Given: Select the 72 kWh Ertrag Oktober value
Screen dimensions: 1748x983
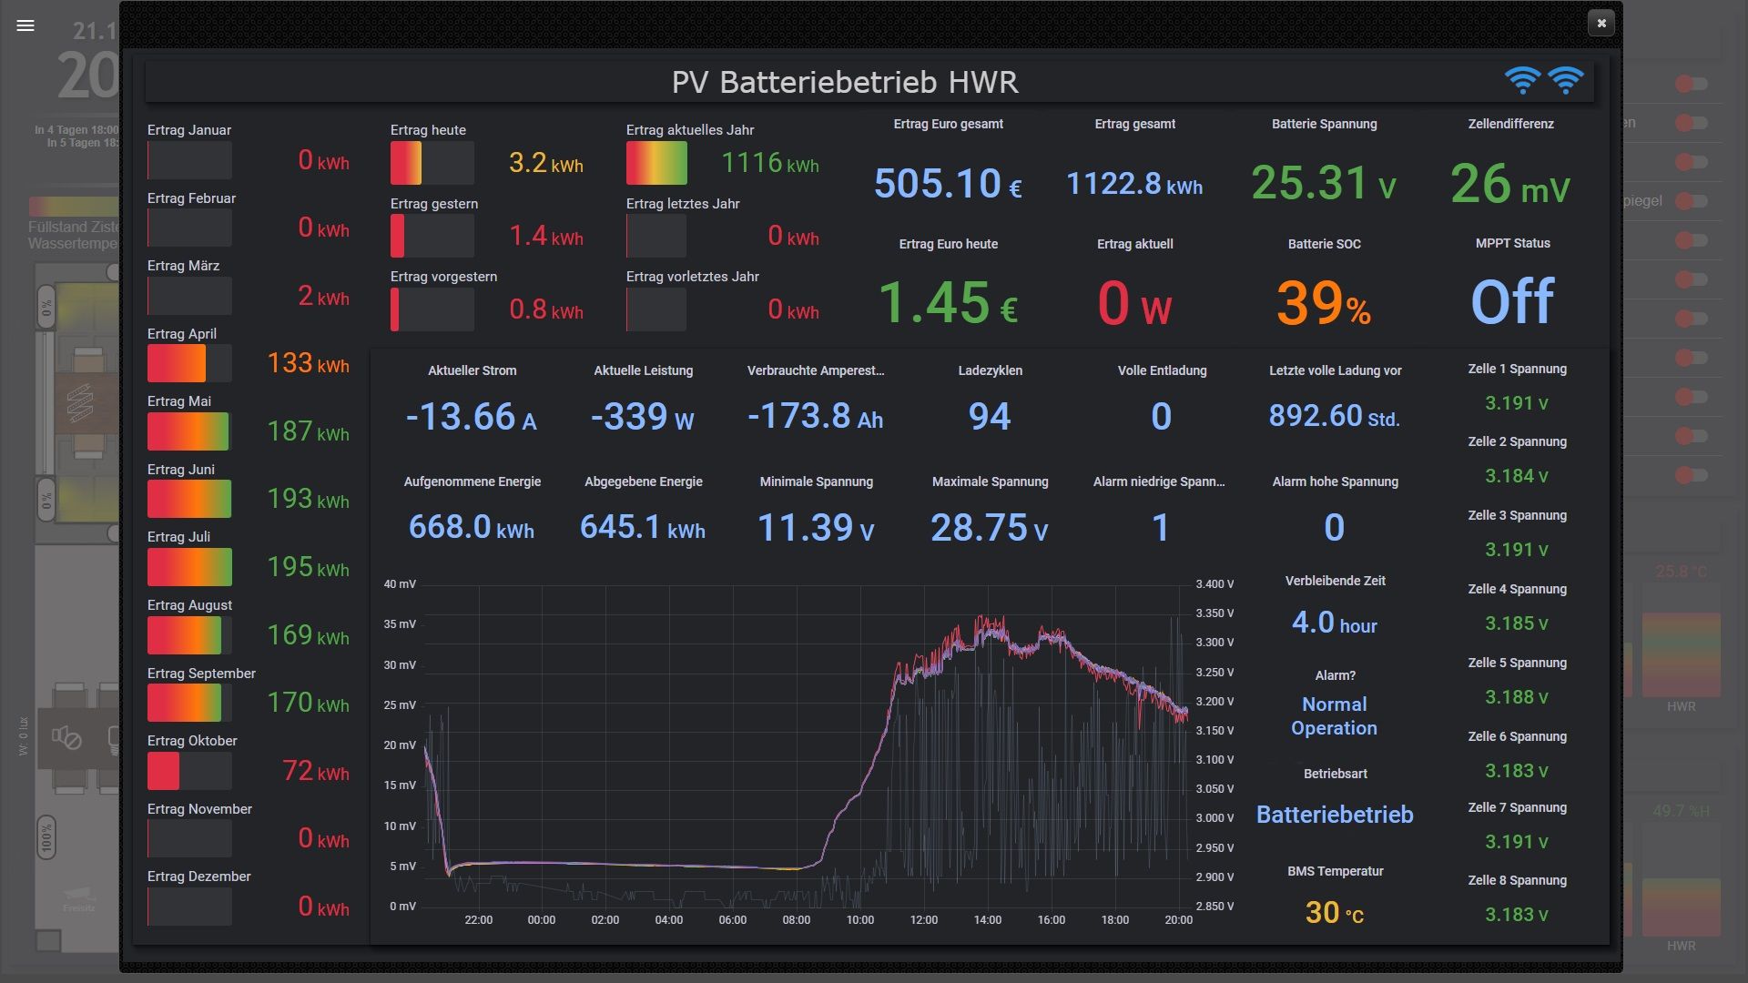Looking at the screenshot, I should tap(316, 772).
